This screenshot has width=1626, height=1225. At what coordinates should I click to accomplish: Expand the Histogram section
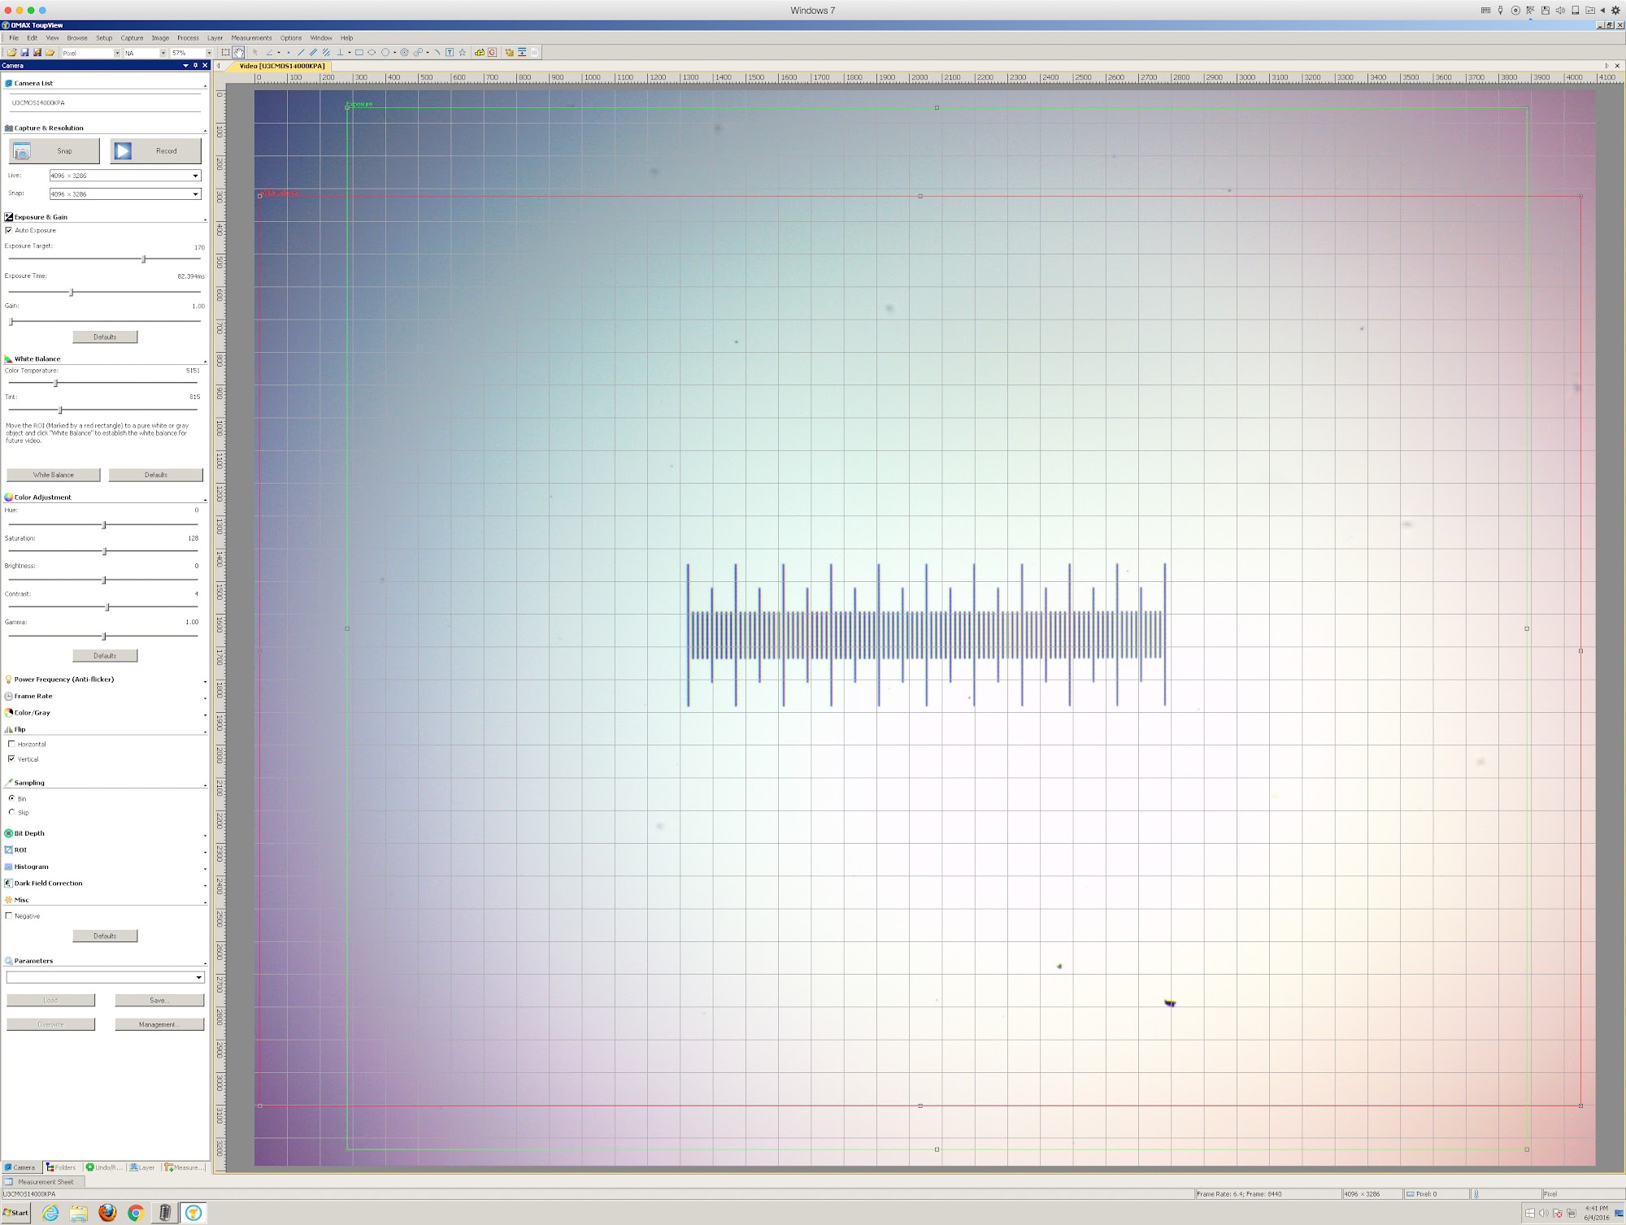click(31, 867)
